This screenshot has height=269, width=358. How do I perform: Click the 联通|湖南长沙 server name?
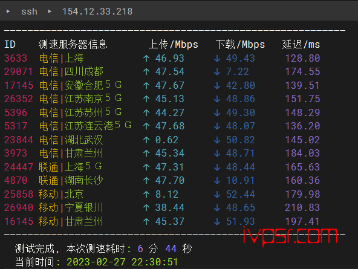click(x=71, y=180)
